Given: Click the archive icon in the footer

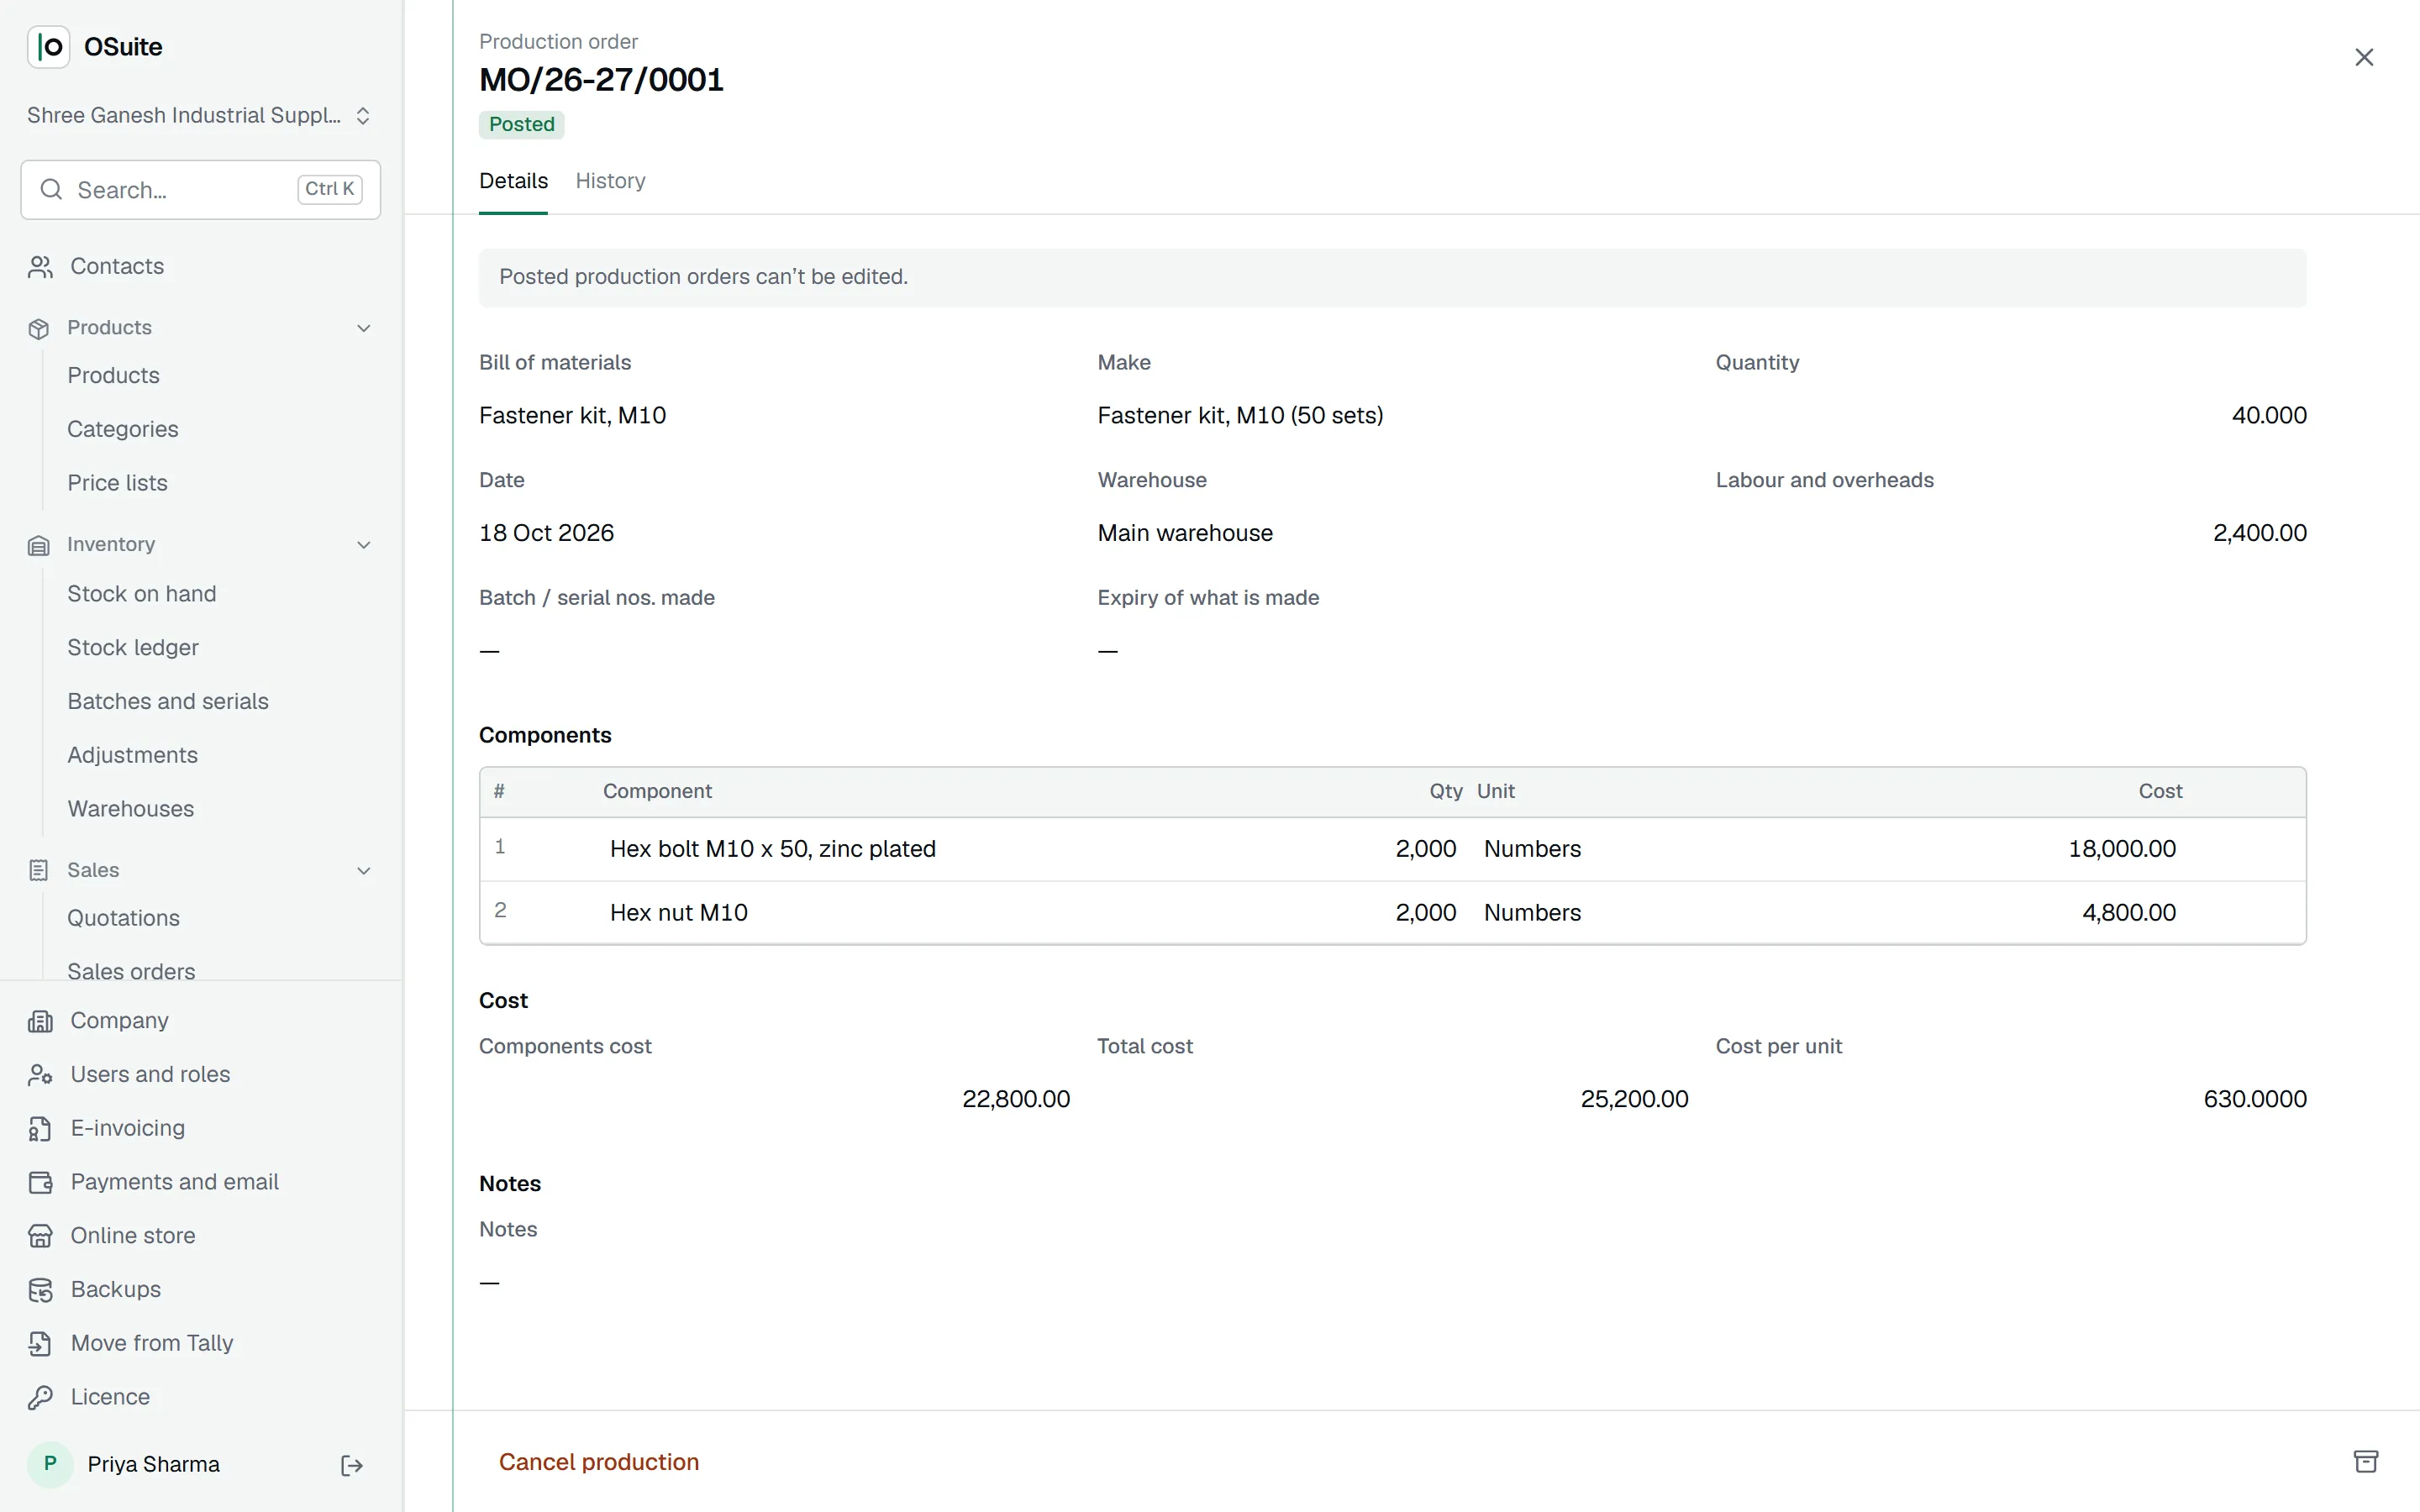Looking at the screenshot, I should point(2365,1462).
